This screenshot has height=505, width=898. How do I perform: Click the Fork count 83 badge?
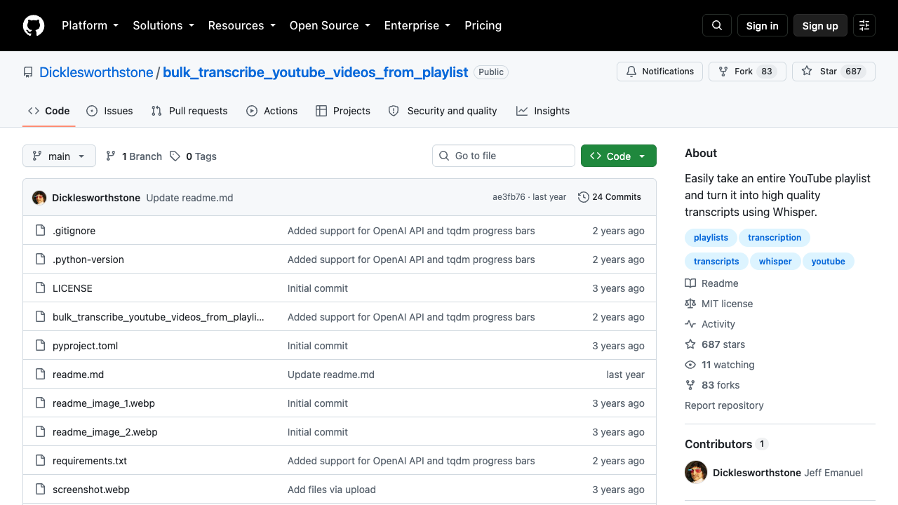[x=767, y=72]
